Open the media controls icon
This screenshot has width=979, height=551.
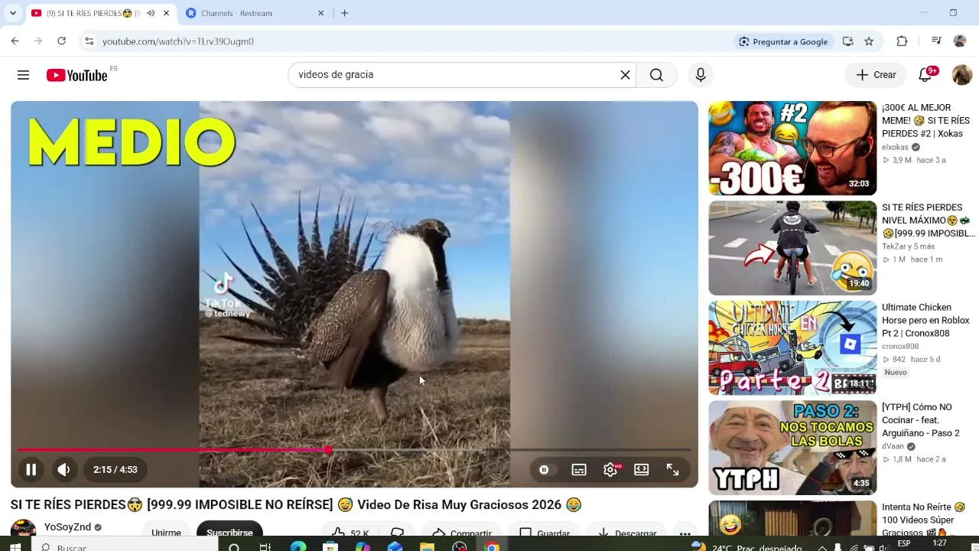936,41
